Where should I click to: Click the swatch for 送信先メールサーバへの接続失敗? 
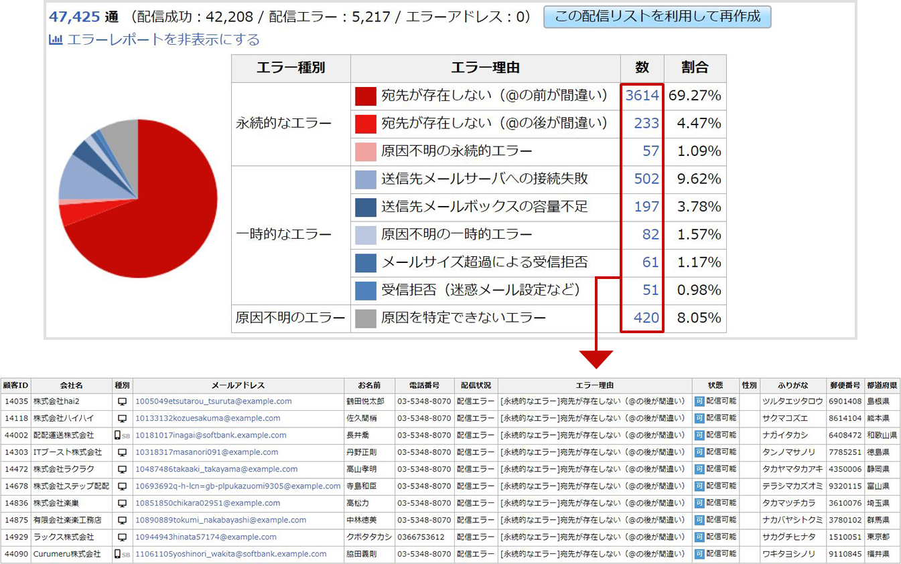click(x=366, y=179)
